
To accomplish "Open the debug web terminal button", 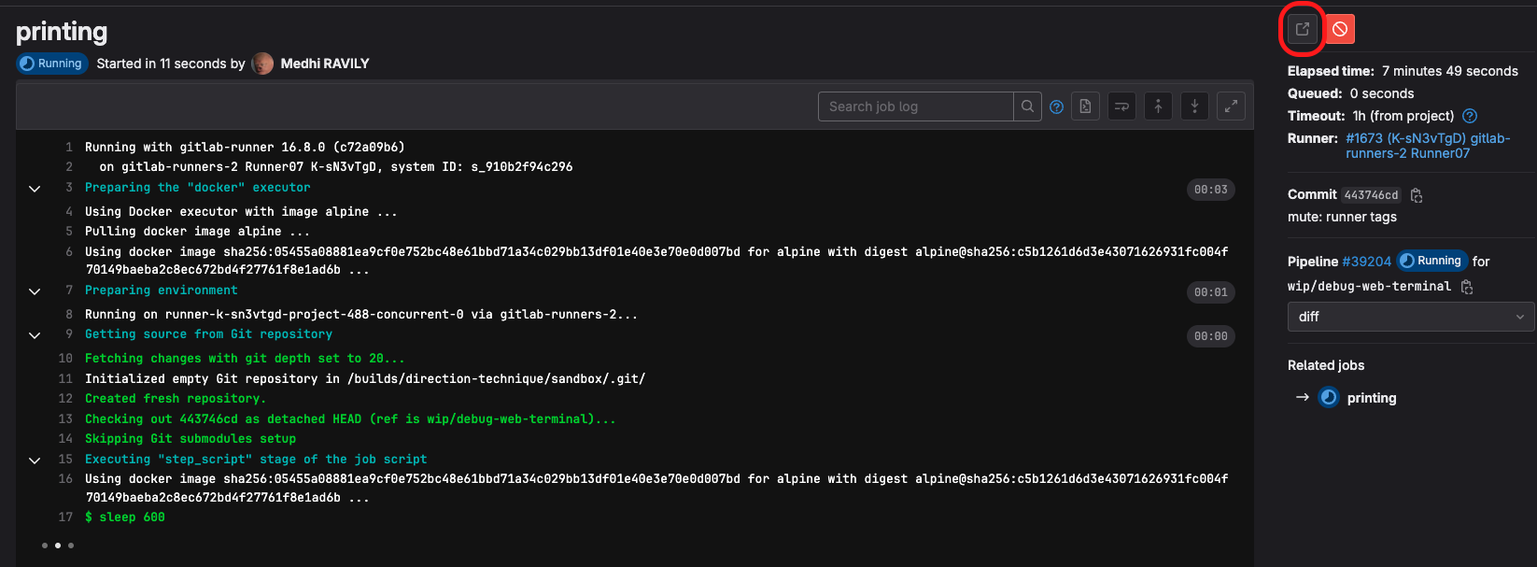I will (1302, 29).
